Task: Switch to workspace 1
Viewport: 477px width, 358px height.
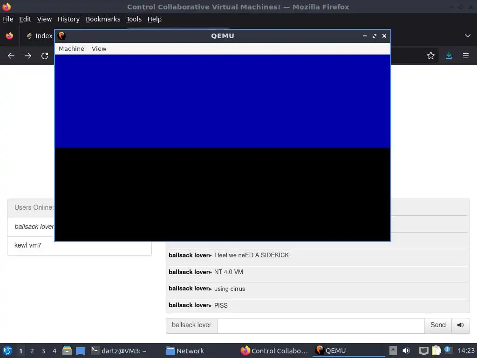Action: pos(20,351)
